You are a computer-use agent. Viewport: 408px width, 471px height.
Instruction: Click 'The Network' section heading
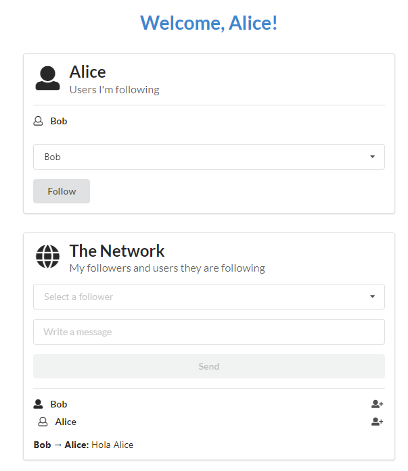(117, 251)
